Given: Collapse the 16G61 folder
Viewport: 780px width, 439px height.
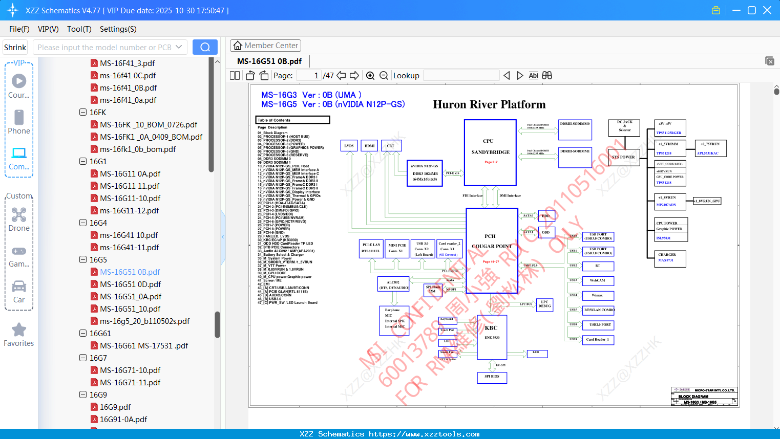Looking at the screenshot, I should click(83, 333).
